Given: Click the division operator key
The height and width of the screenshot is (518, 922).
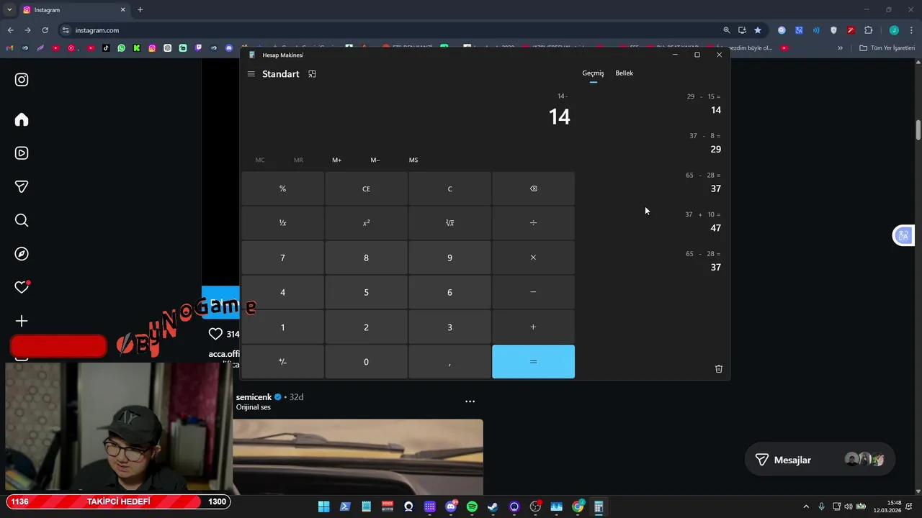Looking at the screenshot, I should tap(533, 223).
